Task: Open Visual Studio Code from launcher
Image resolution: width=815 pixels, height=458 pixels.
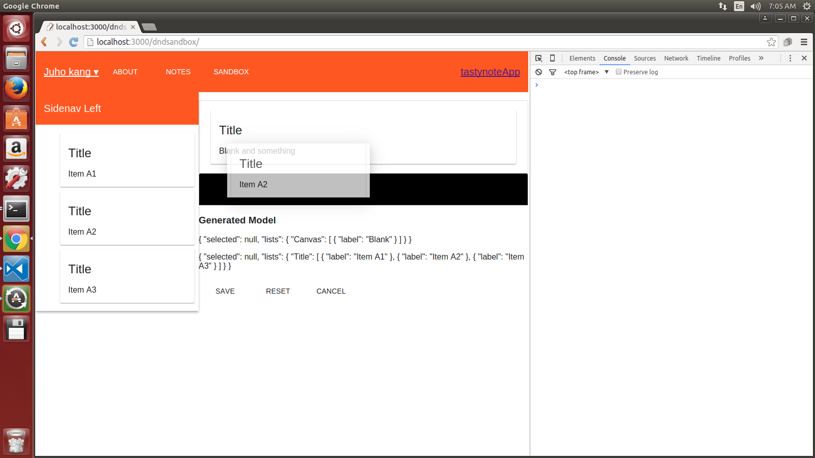Action: (16, 269)
